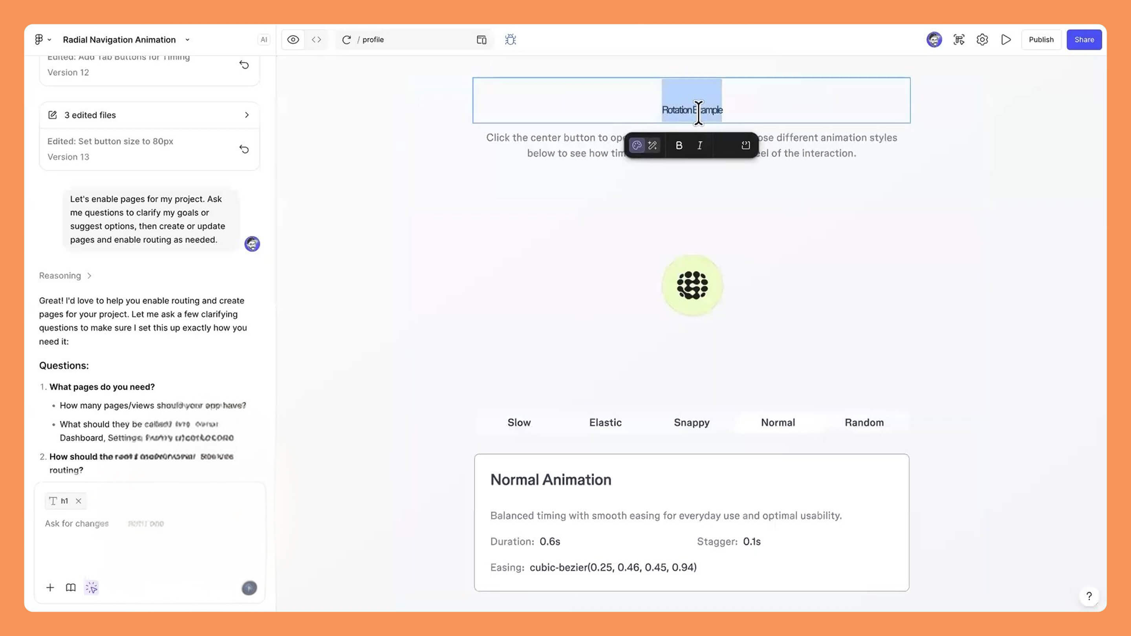1131x636 pixels.
Task: Select the Normal animation tab
Action: (x=778, y=422)
